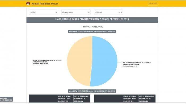The height and width of the screenshot is (104, 186).
Task: Open the Komisi Pemilihan Umum title link
Action: point(45,4)
